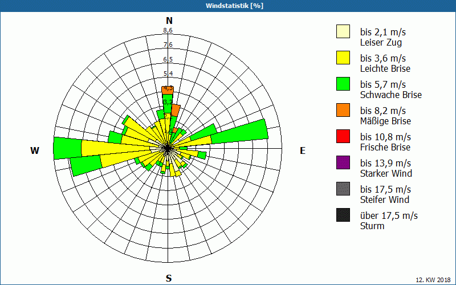
Task: Click the 'Windstatistik [%]' title
Action: click(x=234, y=6)
